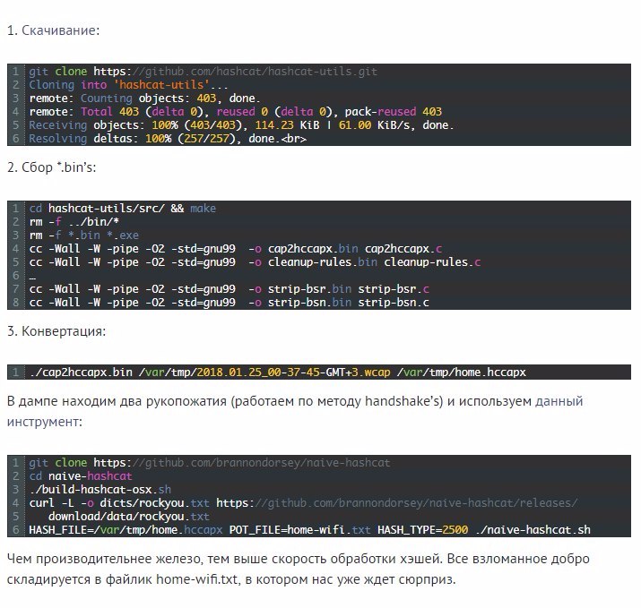This screenshot has height=608, width=641.
Task: Click the ./build-hashcat-osx.sh code line
Action: (x=100, y=490)
